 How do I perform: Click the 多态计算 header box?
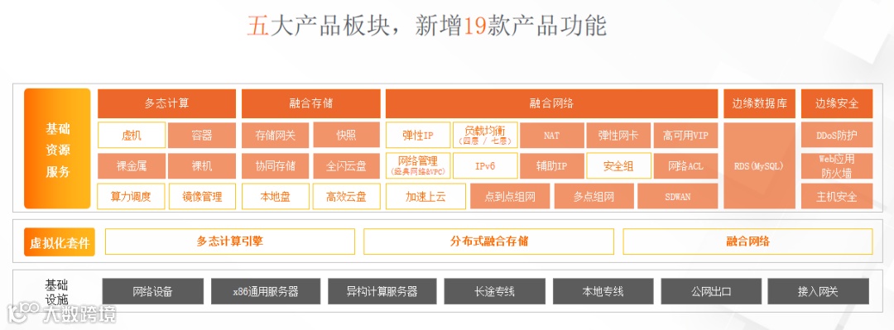click(x=166, y=103)
